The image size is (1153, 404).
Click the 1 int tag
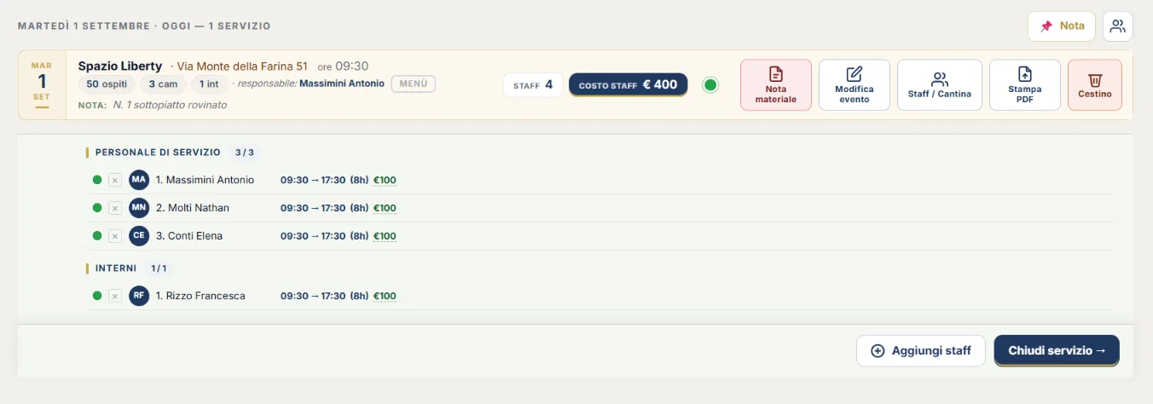click(x=209, y=84)
